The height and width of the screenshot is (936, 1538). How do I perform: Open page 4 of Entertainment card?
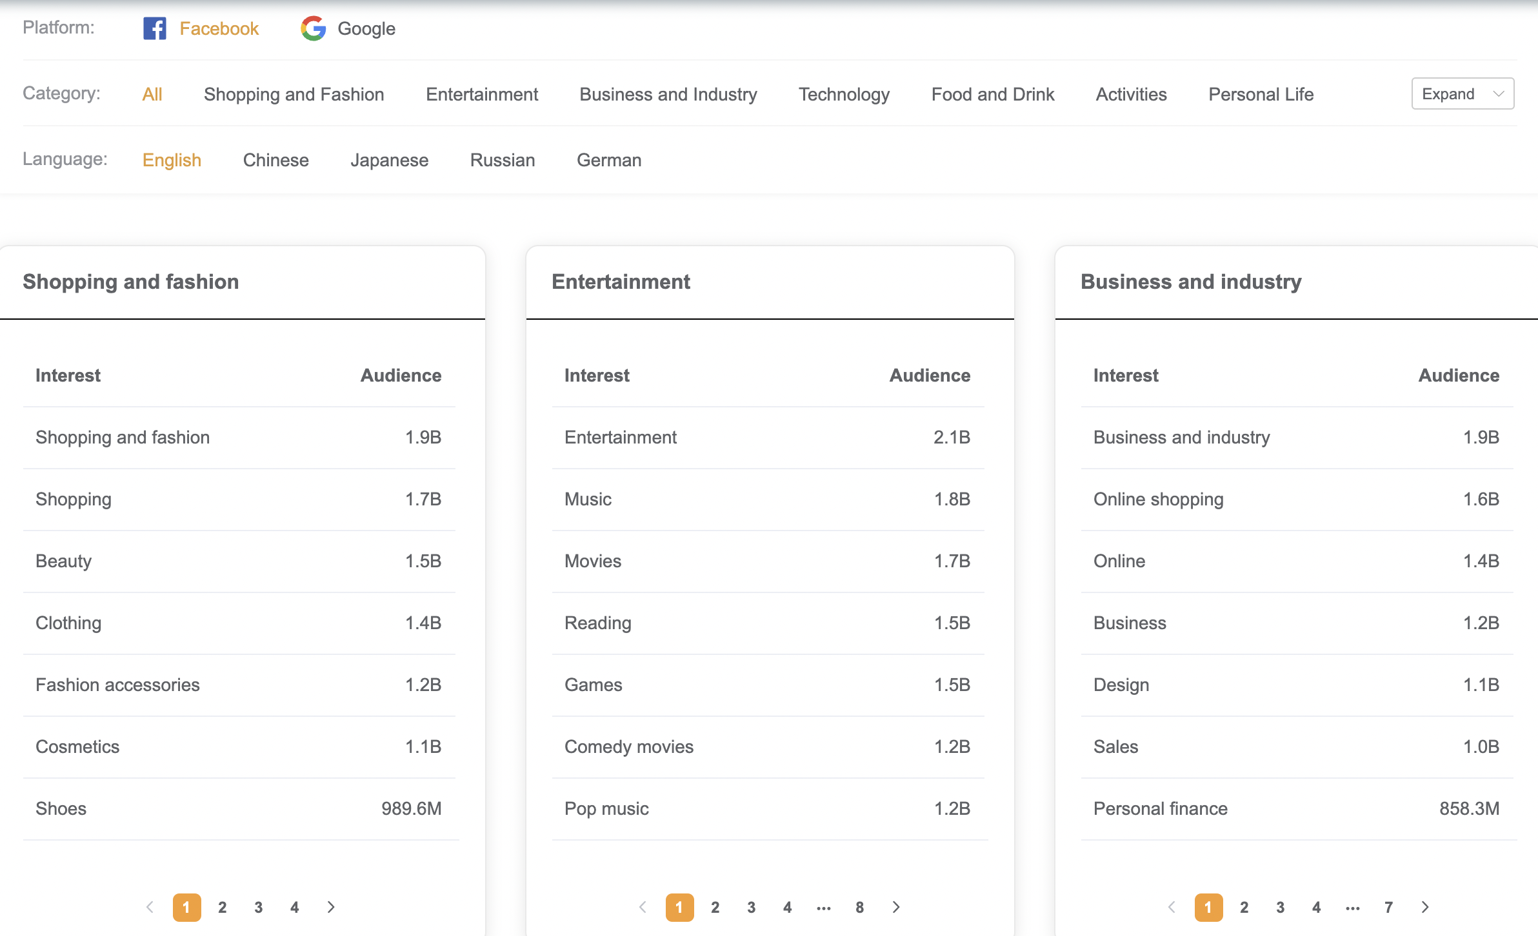tap(788, 907)
